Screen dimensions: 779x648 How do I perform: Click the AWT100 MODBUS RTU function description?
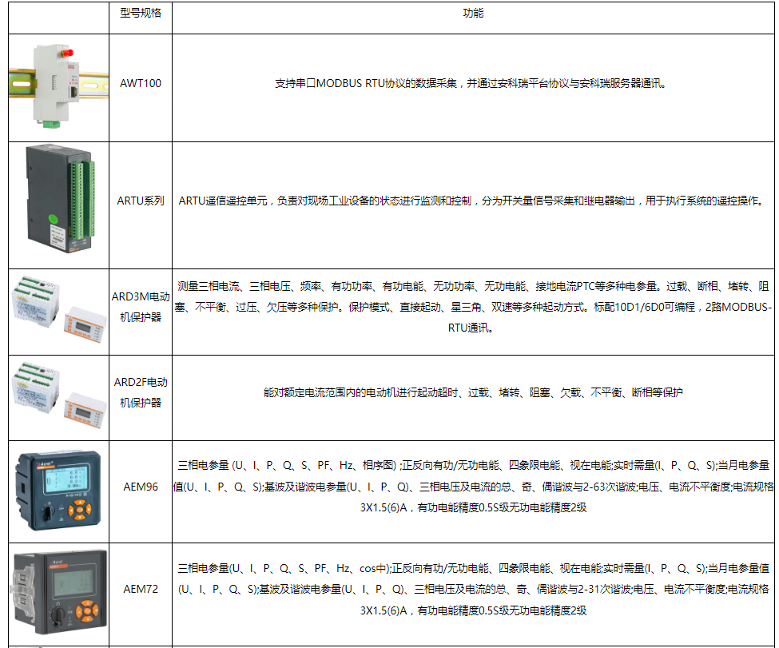pyautogui.click(x=471, y=83)
